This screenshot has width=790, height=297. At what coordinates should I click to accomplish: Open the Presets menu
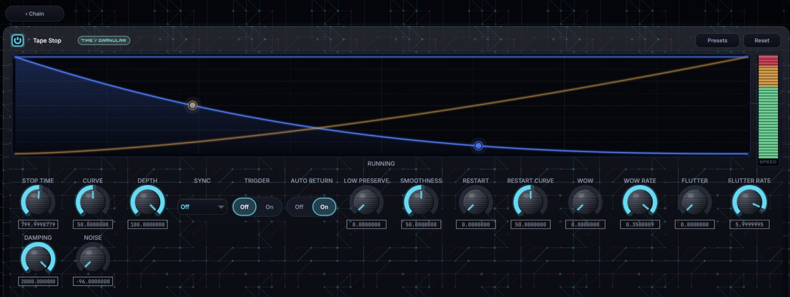click(x=717, y=40)
